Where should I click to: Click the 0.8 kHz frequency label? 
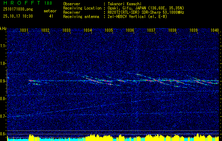pyautogui.click(x=2, y=99)
